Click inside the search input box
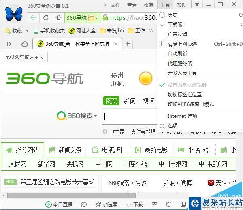 tap(130, 116)
